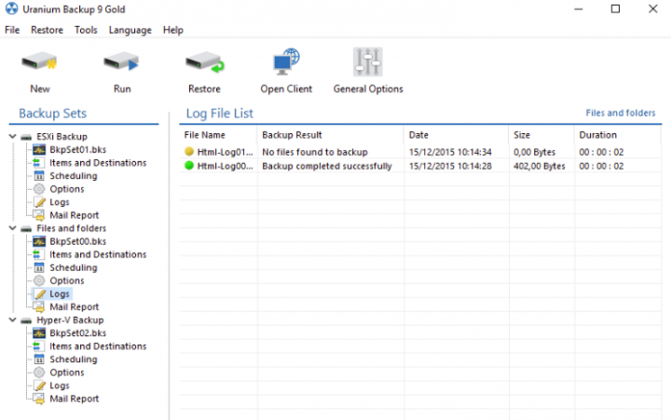
Task: Maximize the Uranium Backup window
Action: coord(615,9)
